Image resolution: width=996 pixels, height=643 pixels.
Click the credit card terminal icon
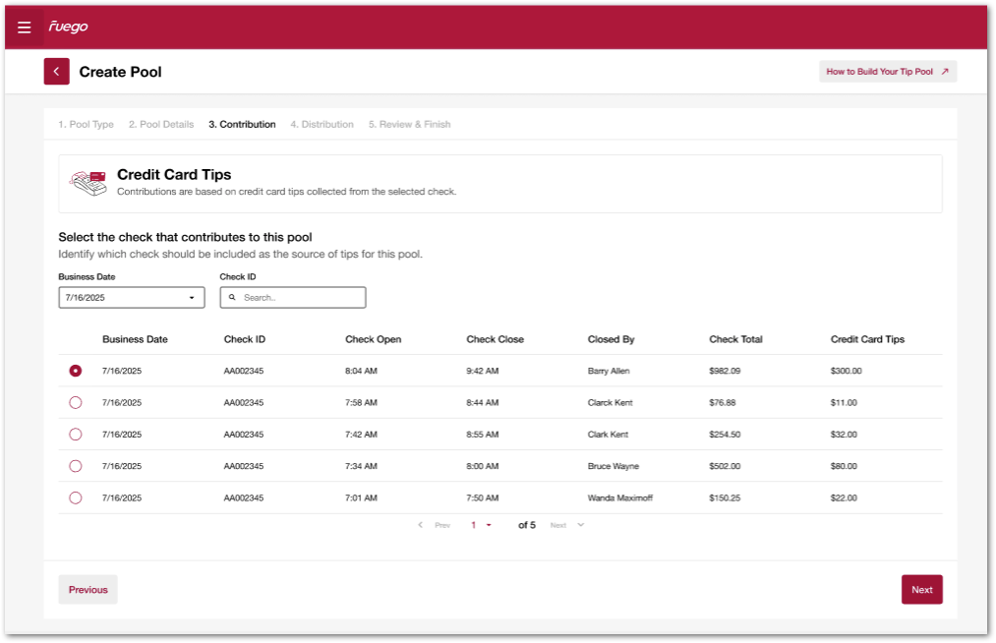click(88, 183)
